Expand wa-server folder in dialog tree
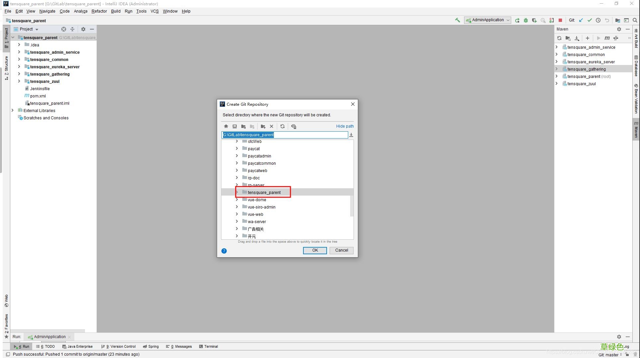Image resolution: width=640 pixels, height=358 pixels. (x=237, y=221)
